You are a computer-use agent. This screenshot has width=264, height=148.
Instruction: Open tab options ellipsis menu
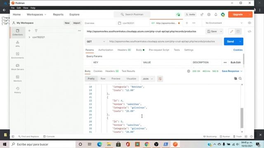click(x=194, y=23)
